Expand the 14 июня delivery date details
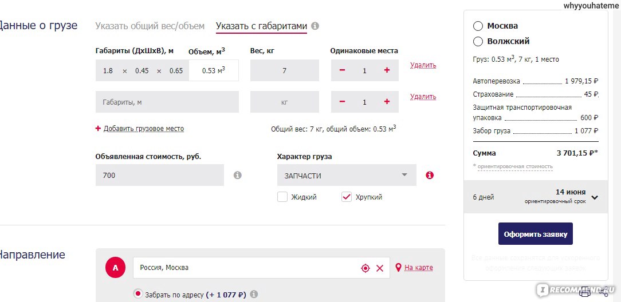 point(595,197)
